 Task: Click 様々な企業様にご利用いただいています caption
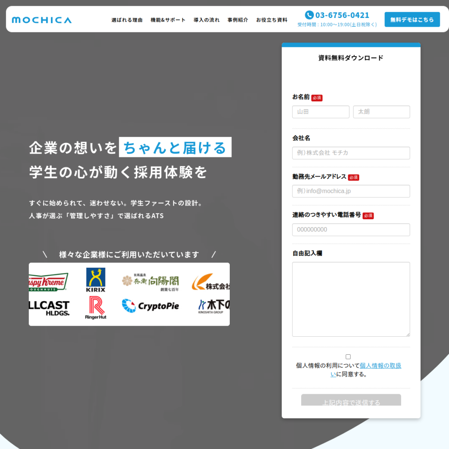click(x=129, y=255)
